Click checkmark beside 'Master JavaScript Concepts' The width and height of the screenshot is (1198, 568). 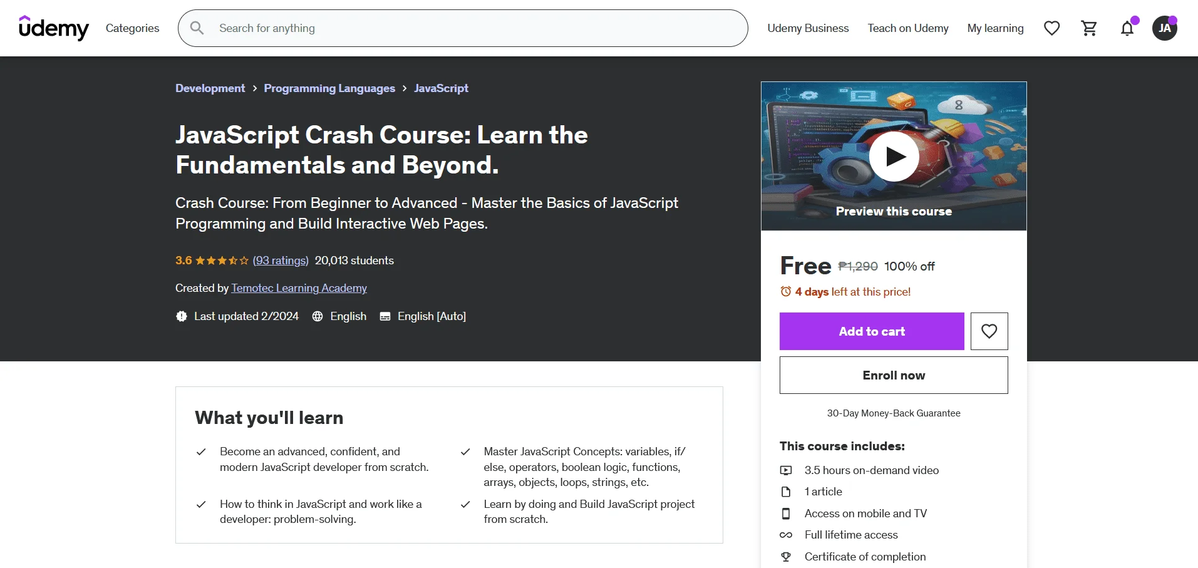click(465, 452)
